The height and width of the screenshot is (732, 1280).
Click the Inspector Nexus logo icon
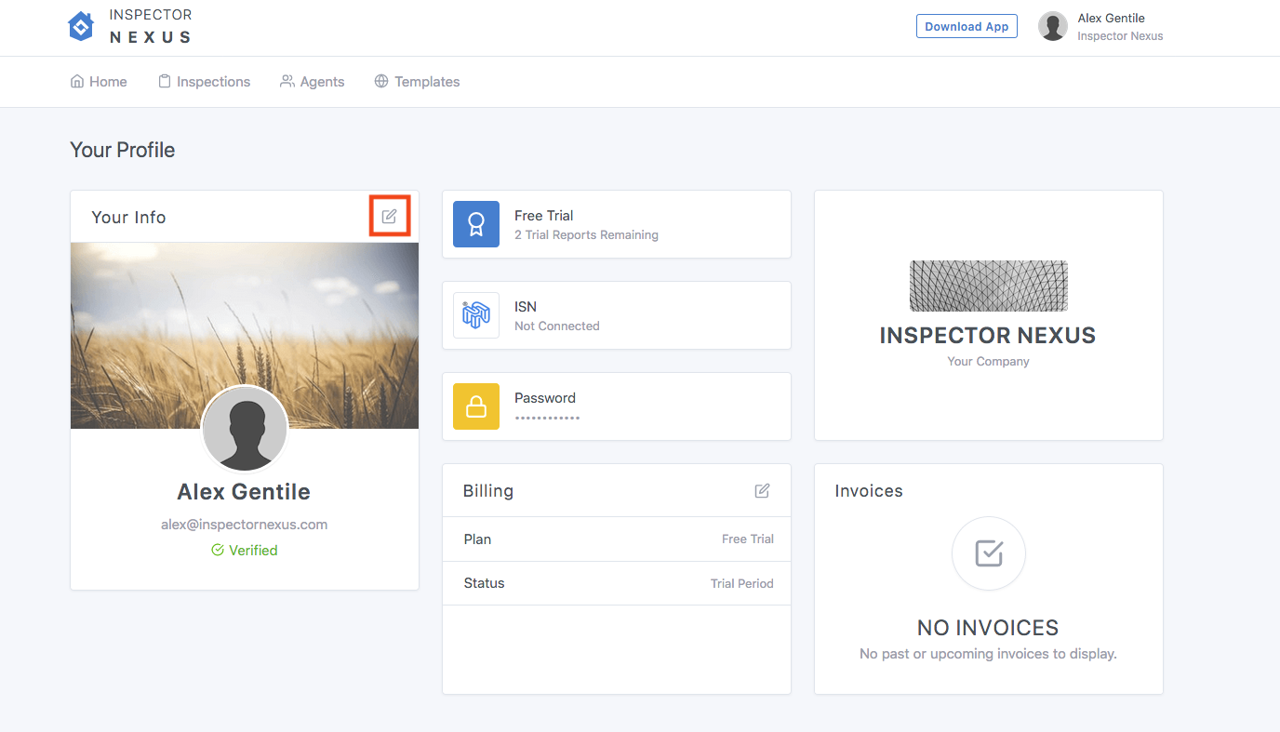82,26
